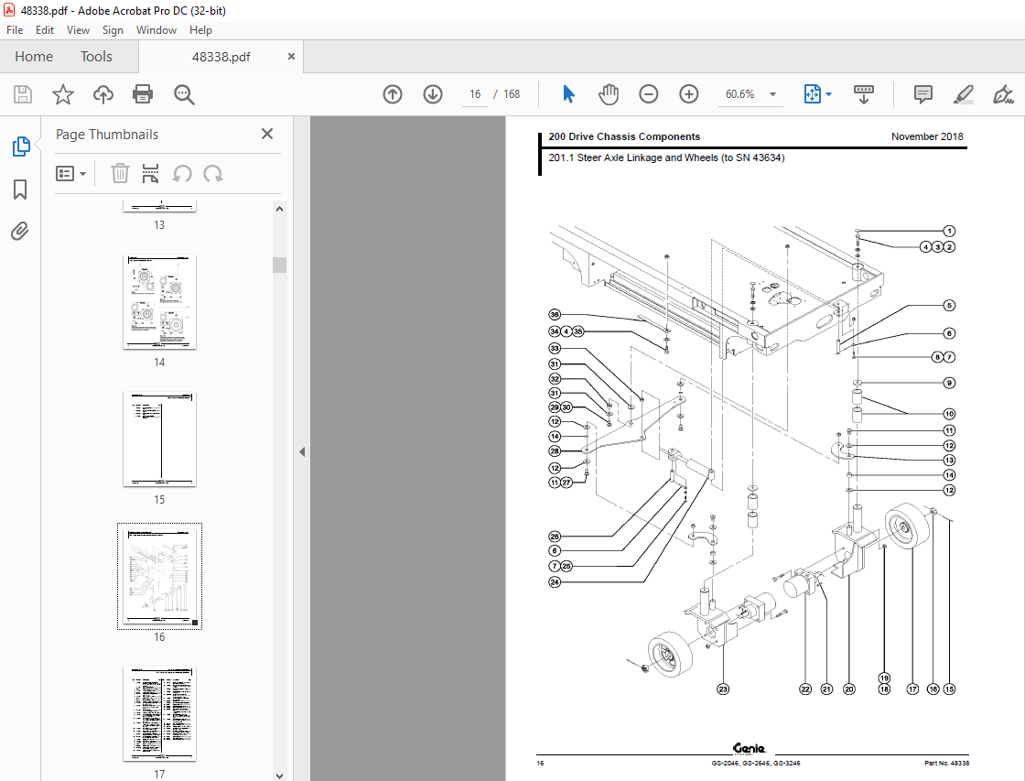The width and height of the screenshot is (1025, 781).
Task: Zoom out with the minus button
Action: [649, 94]
